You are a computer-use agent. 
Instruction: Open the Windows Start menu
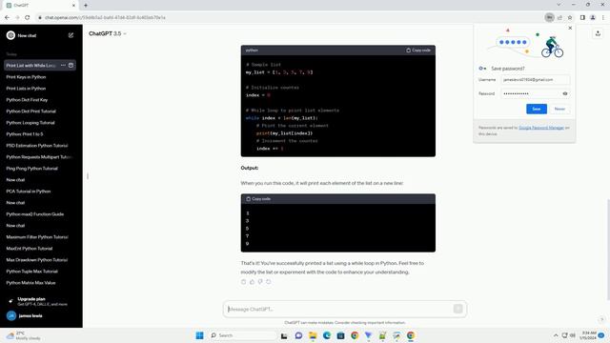click(199, 335)
